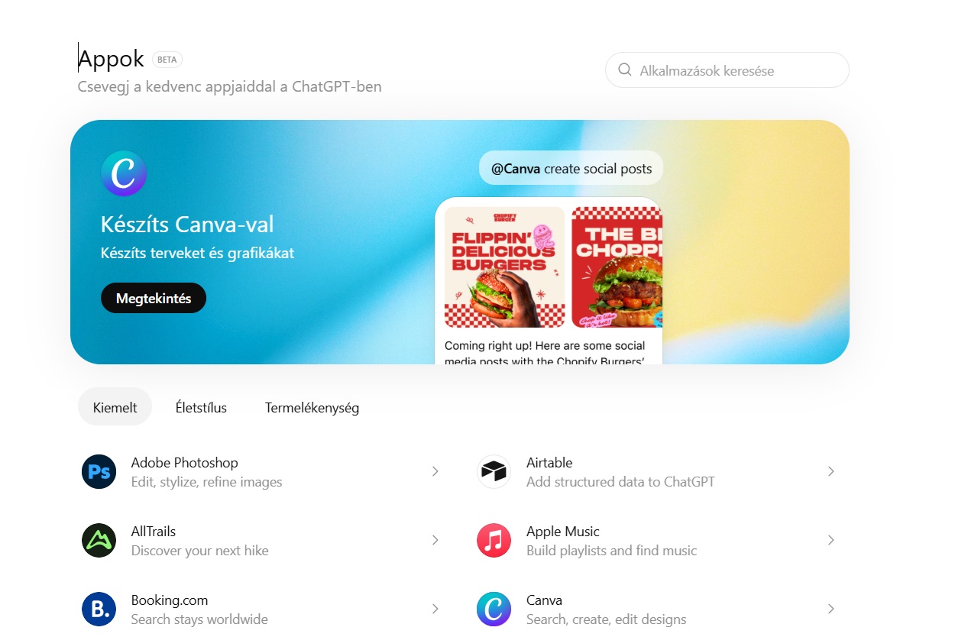Open the Booking.com row chevron
The height and width of the screenshot is (637, 968).
pyautogui.click(x=435, y=609)
